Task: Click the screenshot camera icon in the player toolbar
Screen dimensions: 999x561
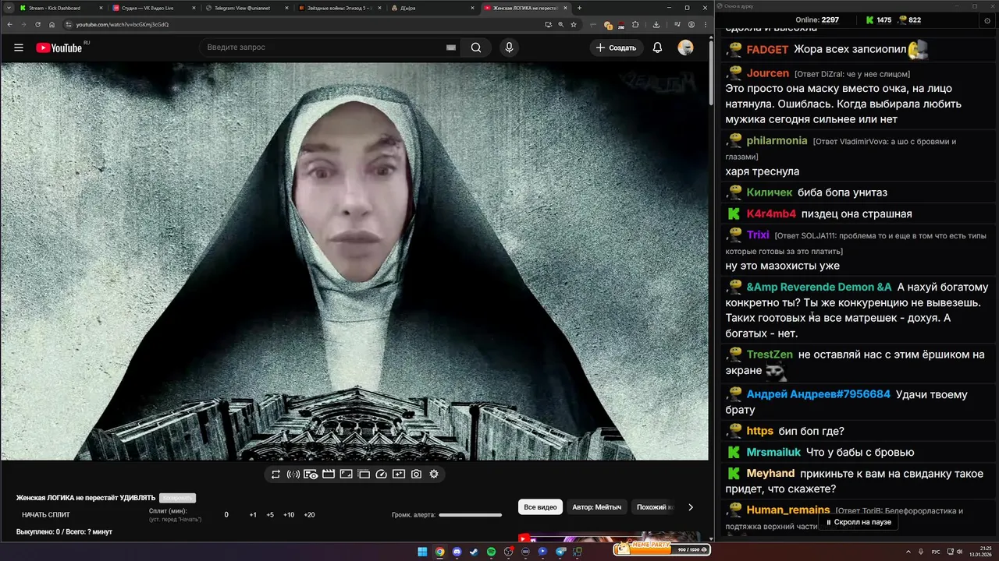Action: (417, 474)
